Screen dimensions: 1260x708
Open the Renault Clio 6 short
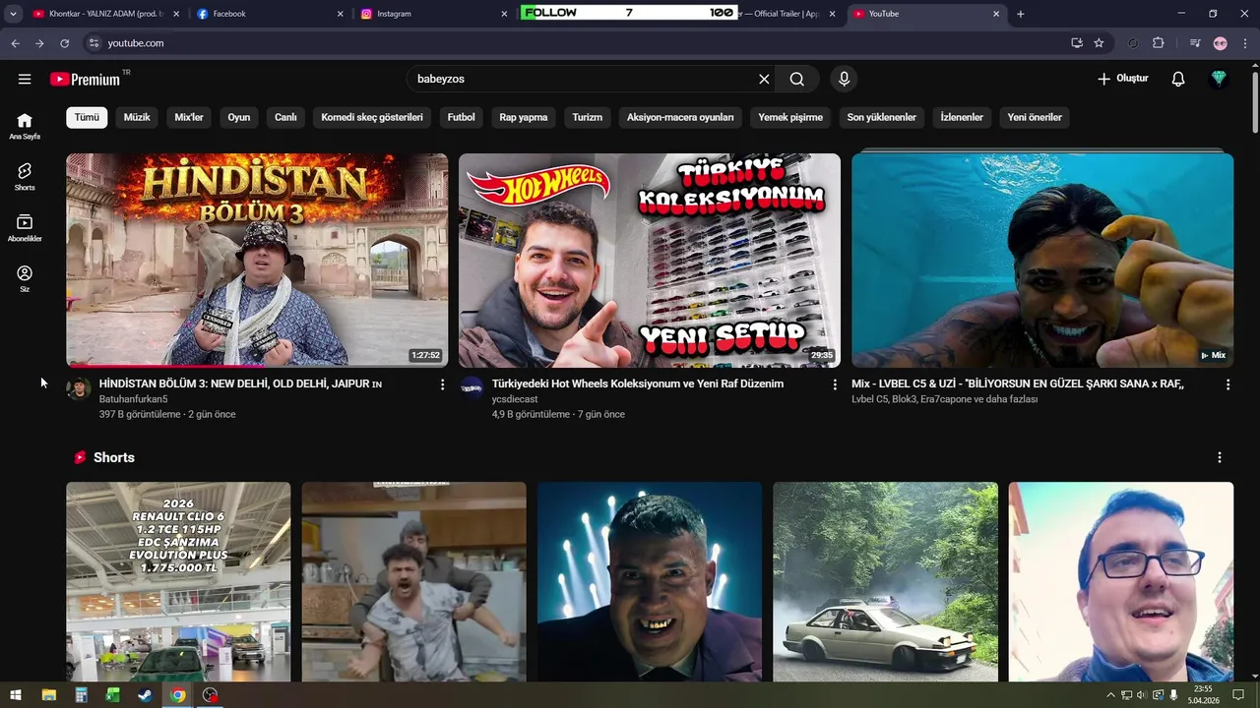tap(178, 581)
